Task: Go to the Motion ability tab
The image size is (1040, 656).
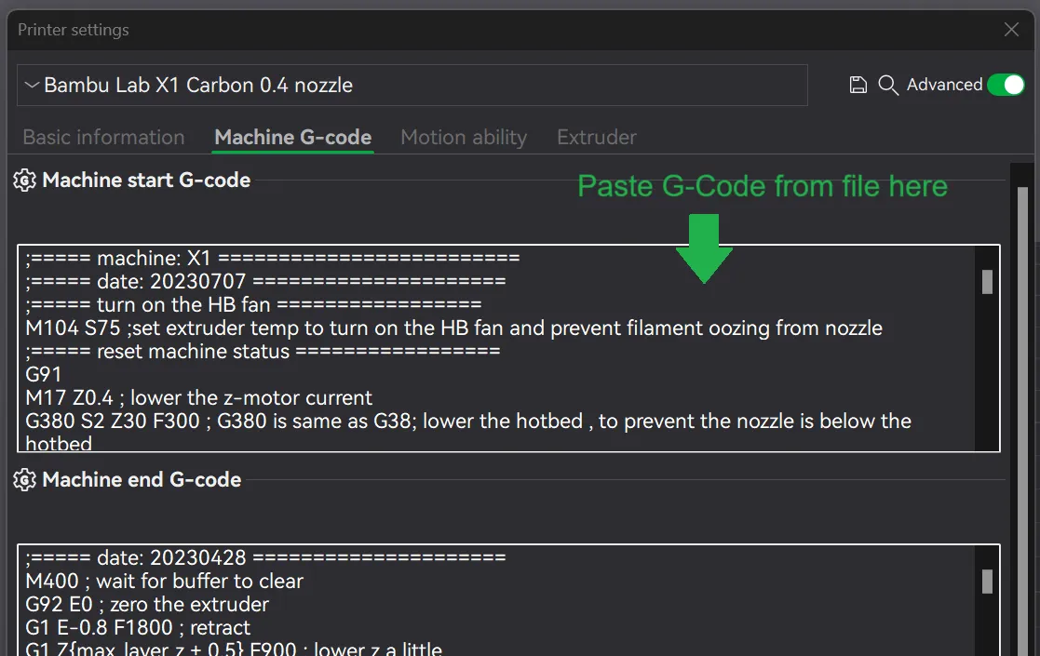Action: click(x=464, y=138)
